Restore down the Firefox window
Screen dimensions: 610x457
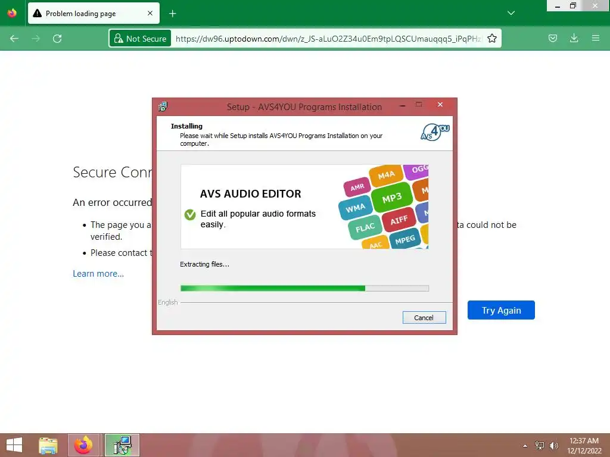(x=572, y=5)
